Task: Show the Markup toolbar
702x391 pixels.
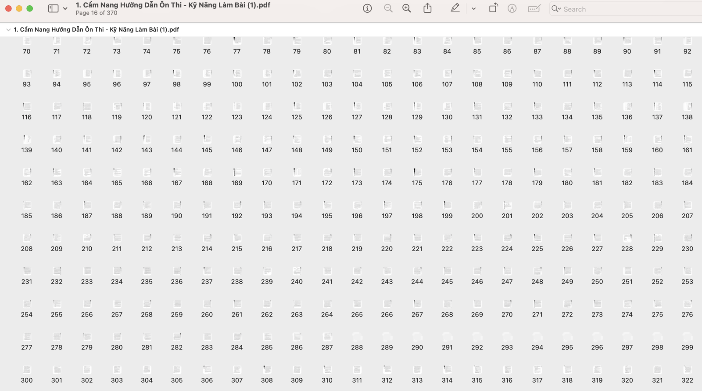Action: tap(512, 9)
